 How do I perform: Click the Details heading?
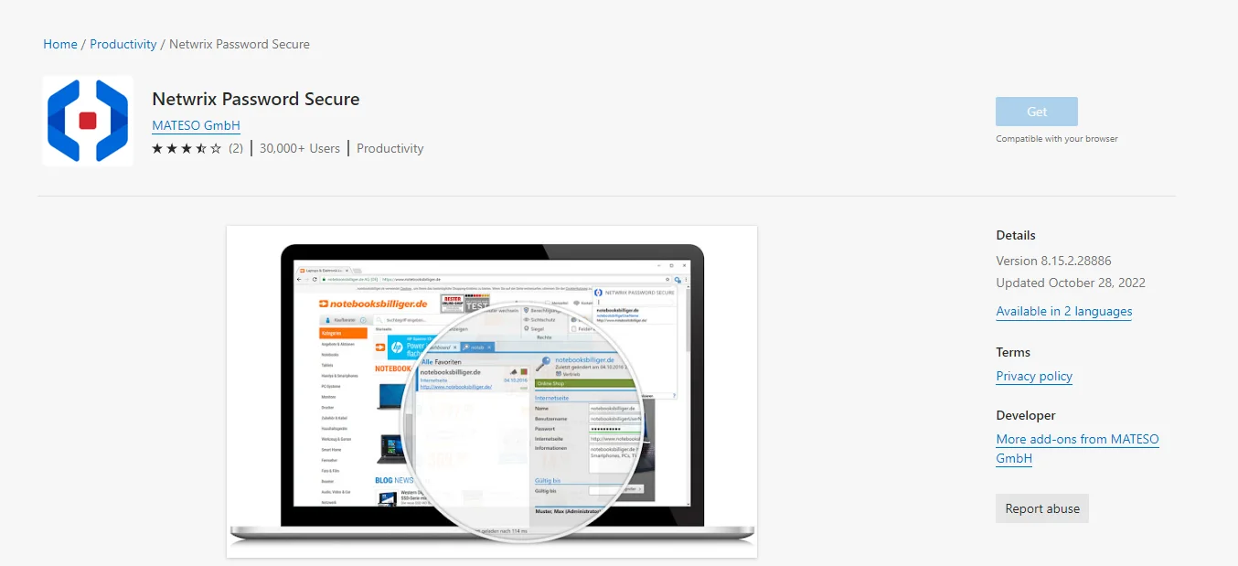(1016, 235)
